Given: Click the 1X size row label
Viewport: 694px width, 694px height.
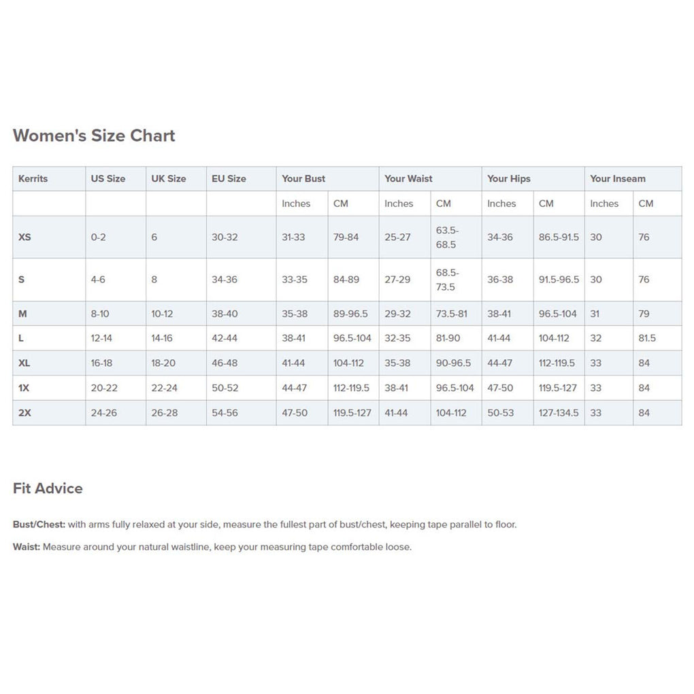Looking at the screenshot, I should pyautogui.click(x=24, y=388).
